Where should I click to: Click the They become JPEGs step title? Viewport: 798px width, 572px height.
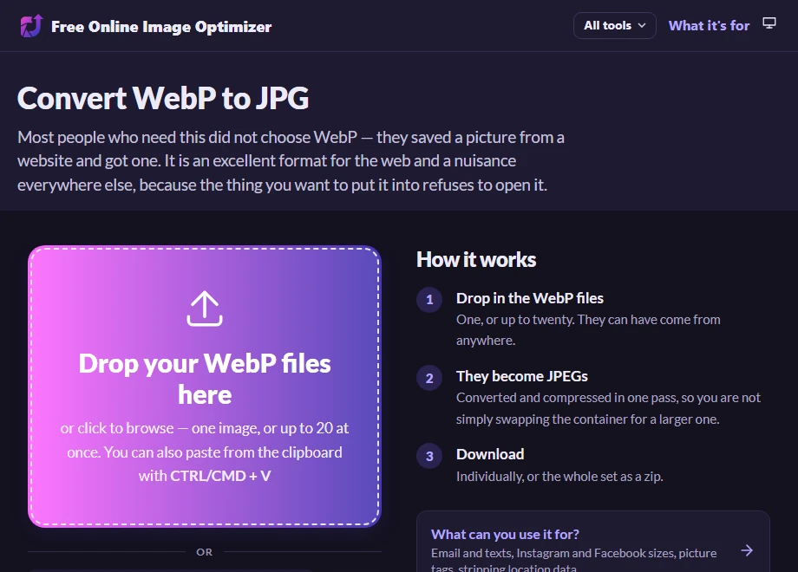(521, 376)
